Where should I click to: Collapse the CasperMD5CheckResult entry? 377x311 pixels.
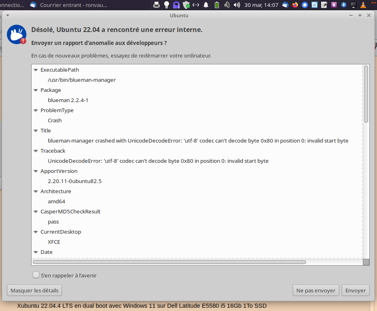36,211
